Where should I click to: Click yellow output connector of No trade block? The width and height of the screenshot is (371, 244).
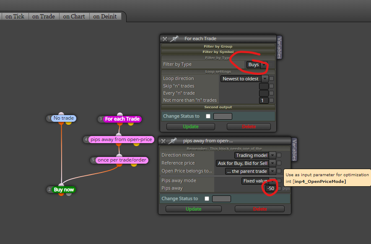[69, 123]
